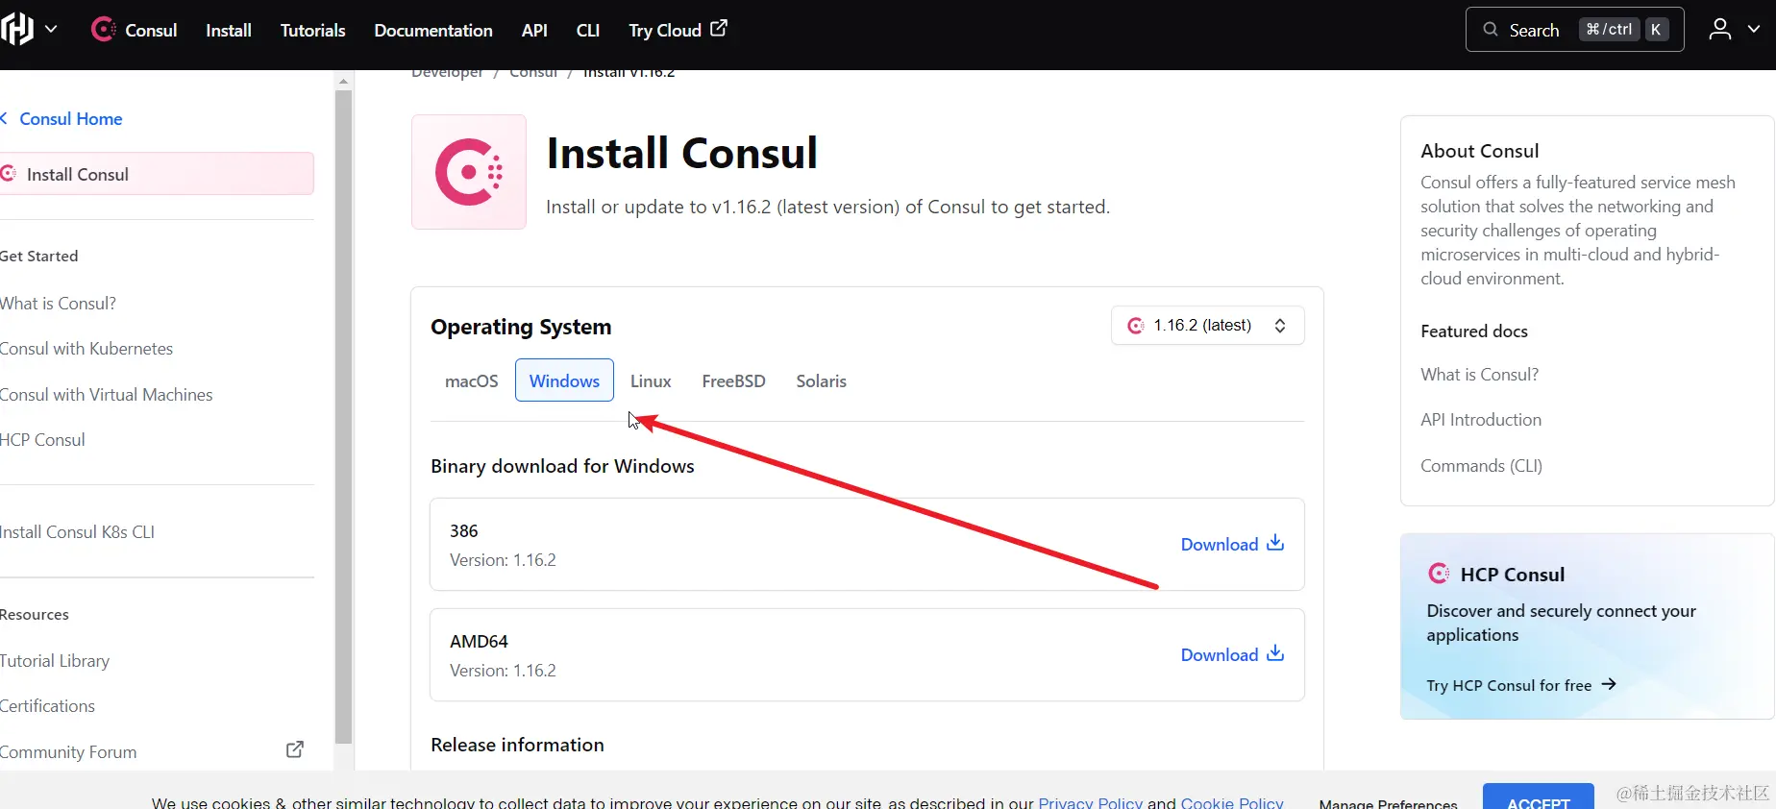Open HCP Consul sidebar link
The height and width of the screenshot is (809, 1776).
click(x=42, y=440)
